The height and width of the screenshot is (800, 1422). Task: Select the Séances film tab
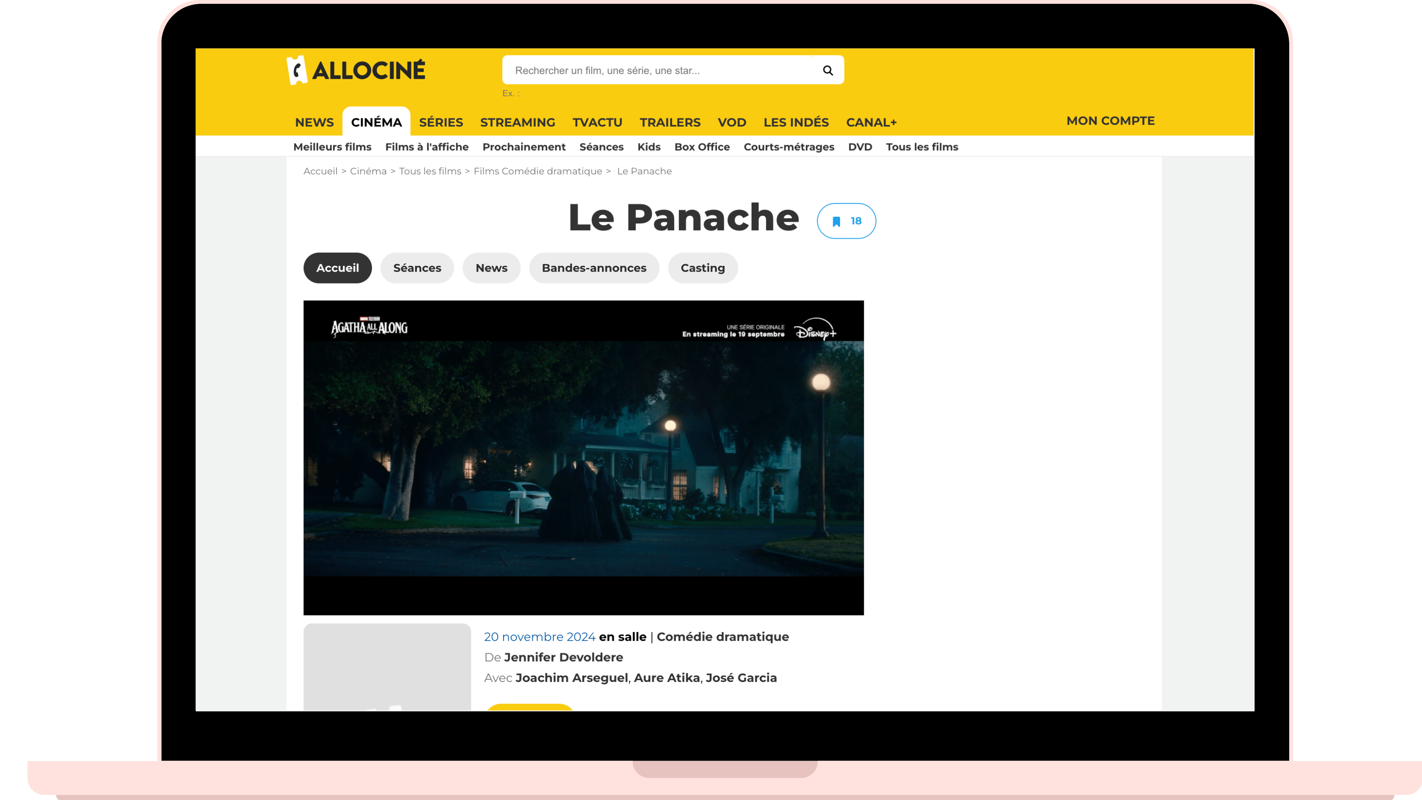pyautogui.click(x=417, y=268)
